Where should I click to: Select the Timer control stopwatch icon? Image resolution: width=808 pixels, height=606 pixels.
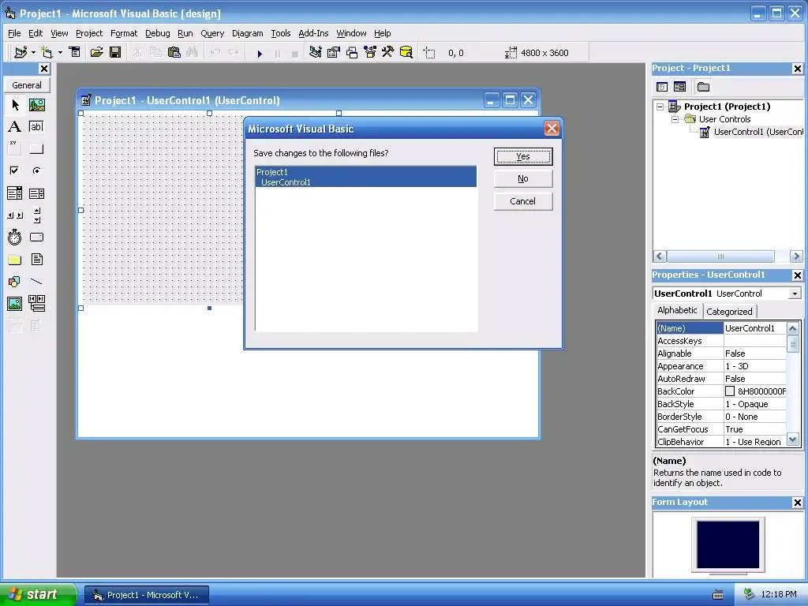point(15,238)
